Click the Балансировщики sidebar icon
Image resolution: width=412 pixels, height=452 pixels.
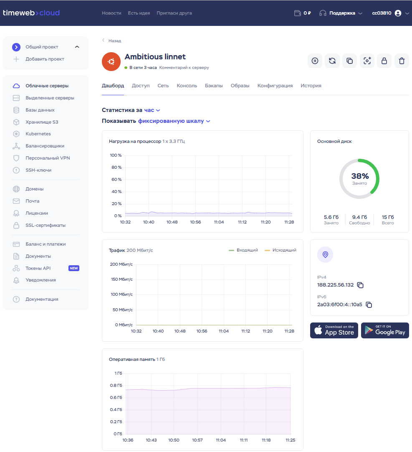point(16,146)
